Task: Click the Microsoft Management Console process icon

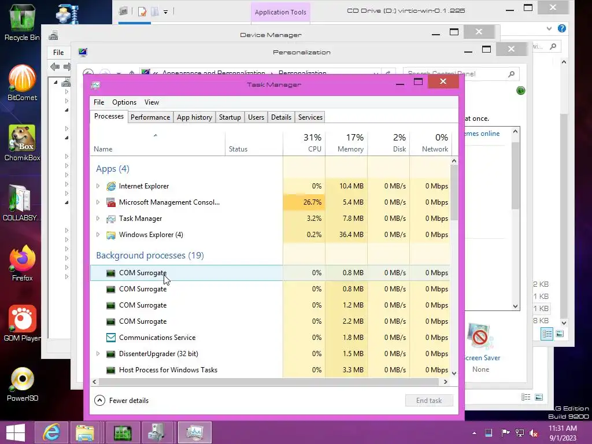Action: coord(110,202)
